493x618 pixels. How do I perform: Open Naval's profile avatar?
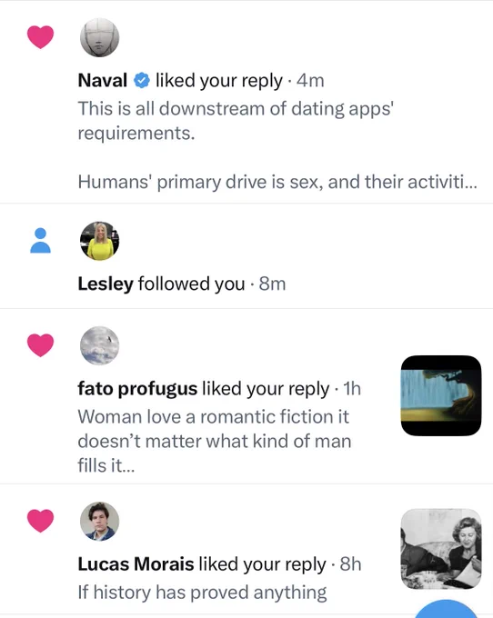tap(99, 37)
